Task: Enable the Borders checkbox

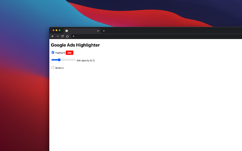Action: [53, 68]
